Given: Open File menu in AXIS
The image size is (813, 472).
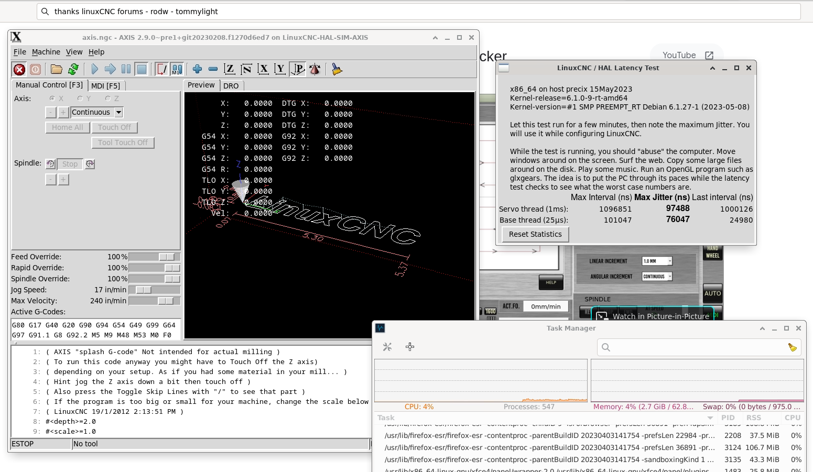Looking at the screenshot, I should pos(20,52).
